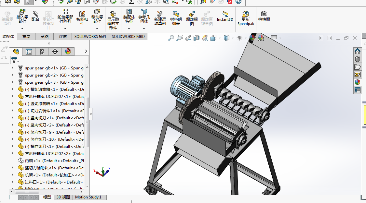Image resolution: width=366 pixels, height=203 pixels.
Task: Open FeatureManager design tree tab
Action: pyautogui.click(x=16, y=51)
